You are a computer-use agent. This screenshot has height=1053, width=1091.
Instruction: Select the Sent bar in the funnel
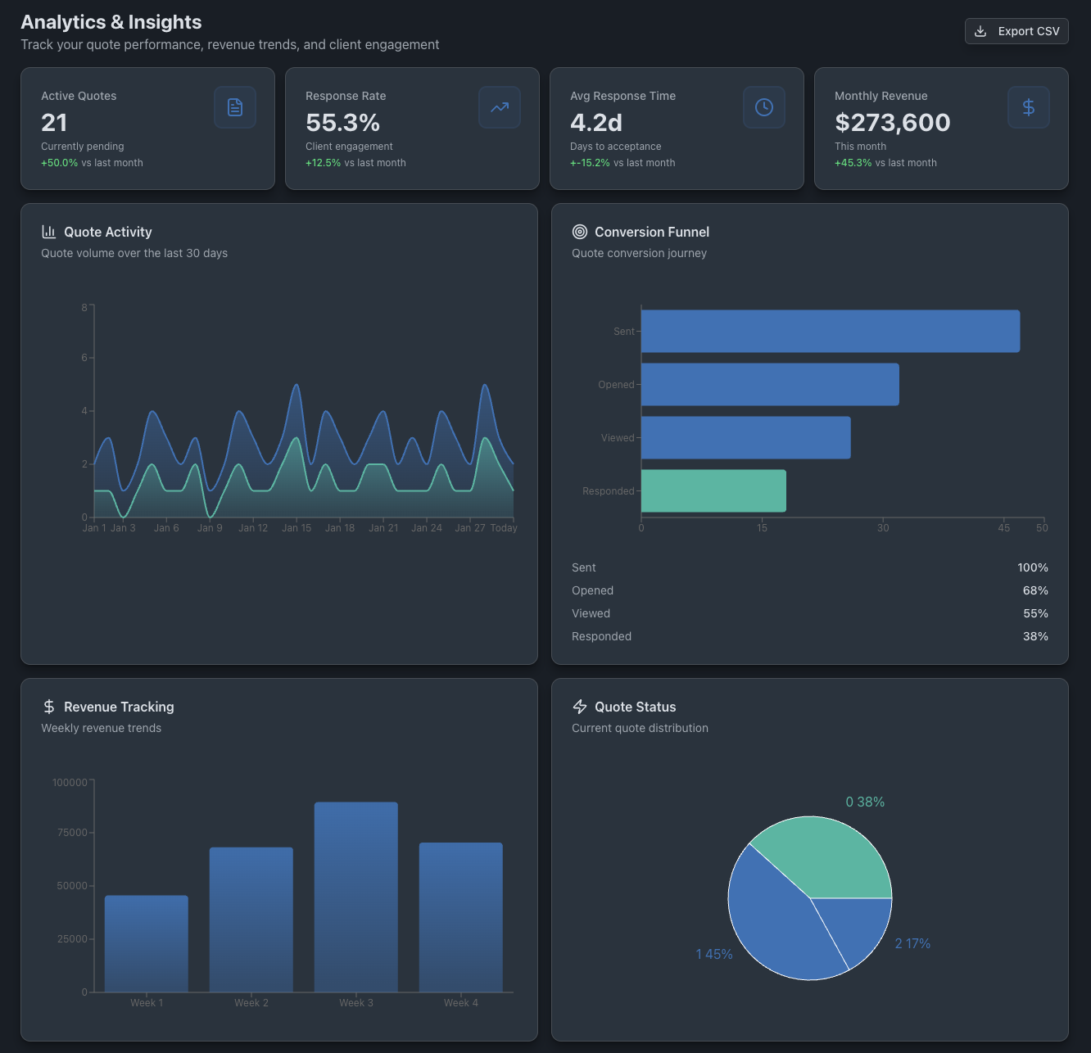(x=830, y=332)
